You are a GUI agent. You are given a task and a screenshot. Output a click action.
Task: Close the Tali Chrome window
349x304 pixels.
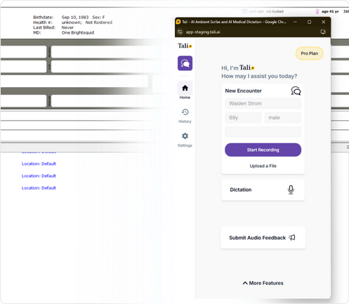(x=323, y=22)
